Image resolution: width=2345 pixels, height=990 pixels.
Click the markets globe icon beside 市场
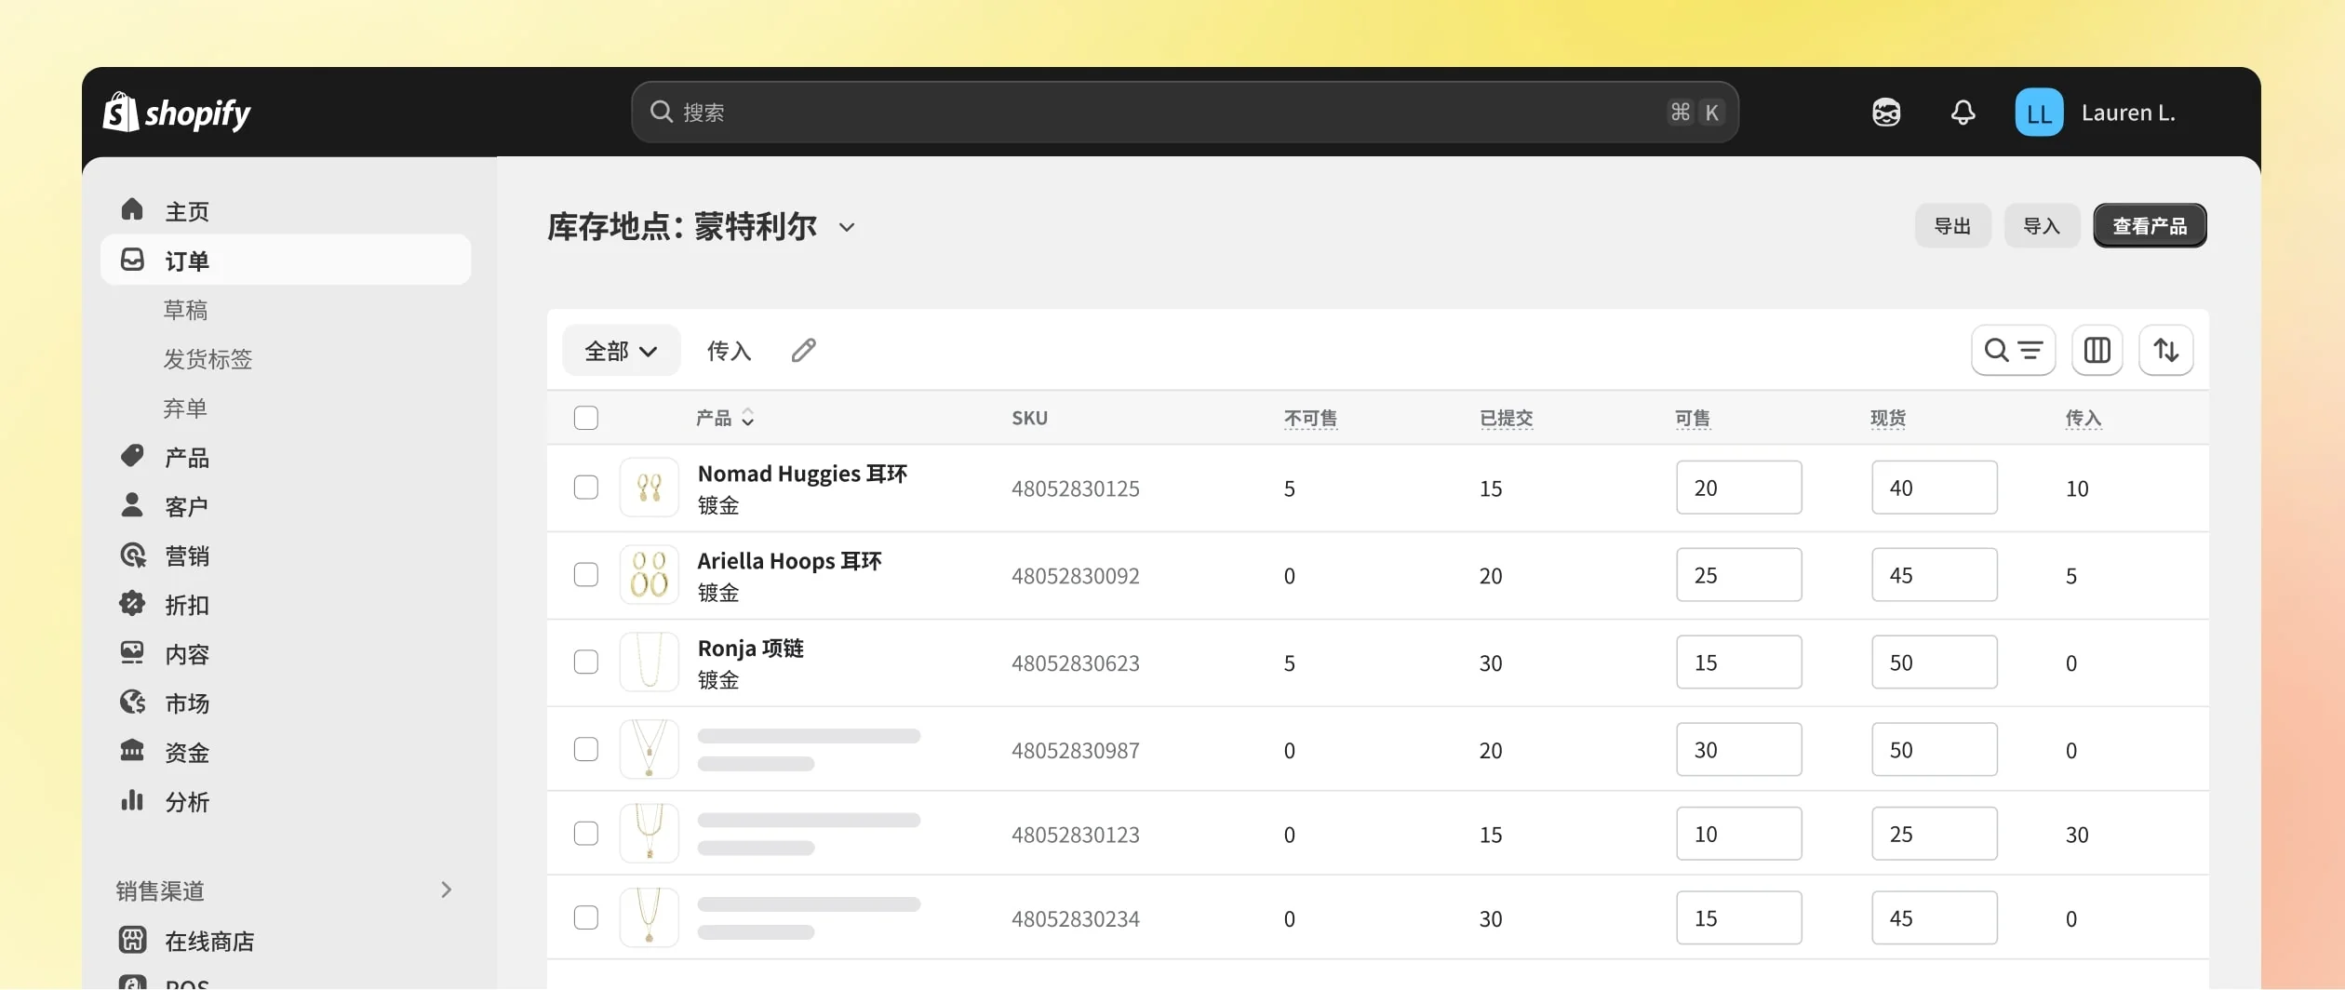point(132,702)
